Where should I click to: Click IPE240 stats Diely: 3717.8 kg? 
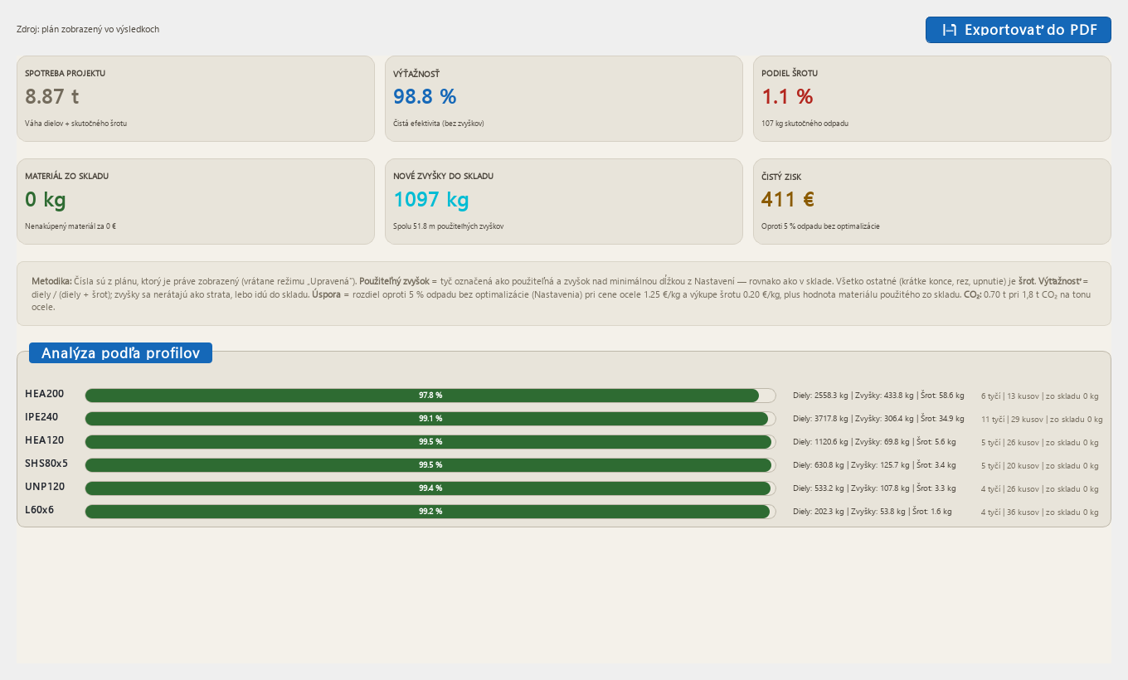click(820, 419)
